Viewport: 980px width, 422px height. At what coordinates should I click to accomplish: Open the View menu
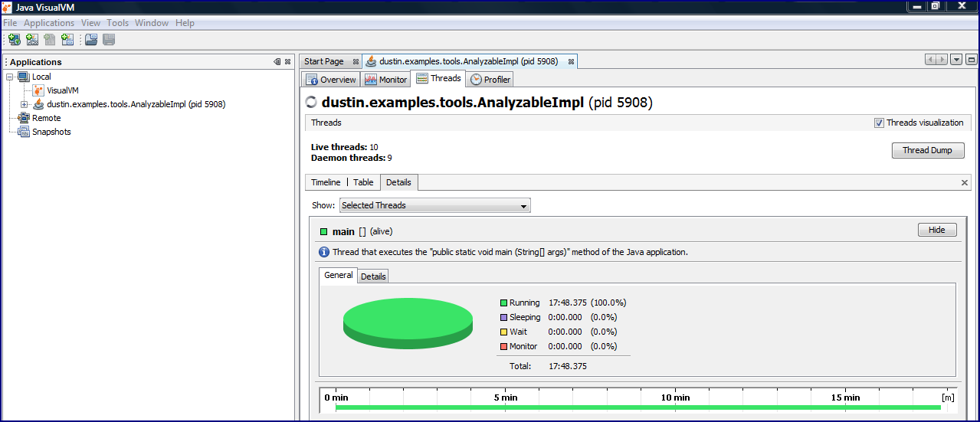pos(90,23)
